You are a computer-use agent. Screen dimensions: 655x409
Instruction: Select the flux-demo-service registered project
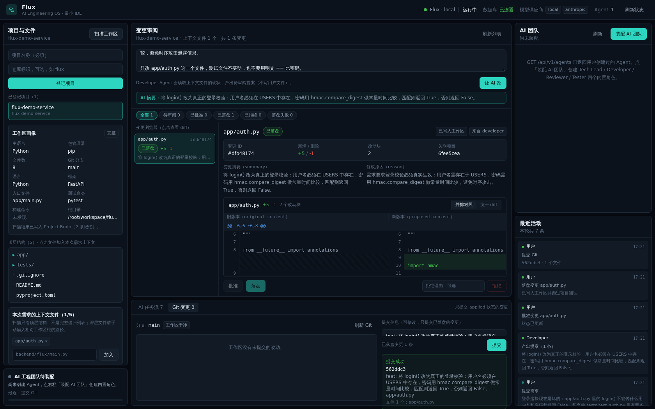(x=65, y=111)
